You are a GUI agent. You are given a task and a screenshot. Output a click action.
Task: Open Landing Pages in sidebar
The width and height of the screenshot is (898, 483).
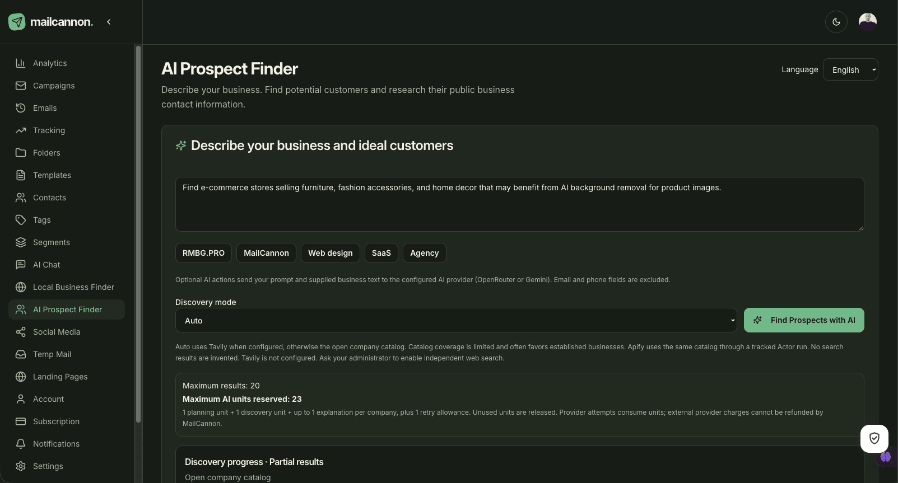(x=67, y=377)
